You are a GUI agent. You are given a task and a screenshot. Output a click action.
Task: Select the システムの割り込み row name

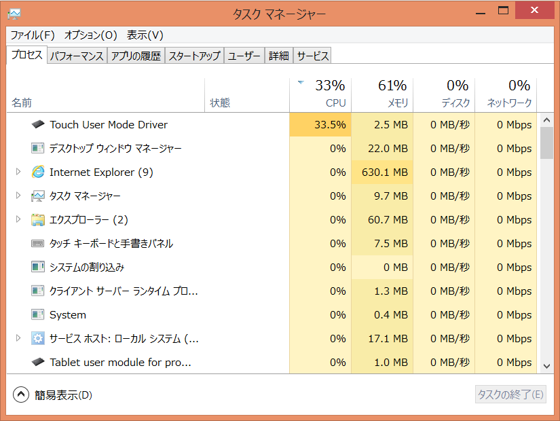(x=87, y=268)
